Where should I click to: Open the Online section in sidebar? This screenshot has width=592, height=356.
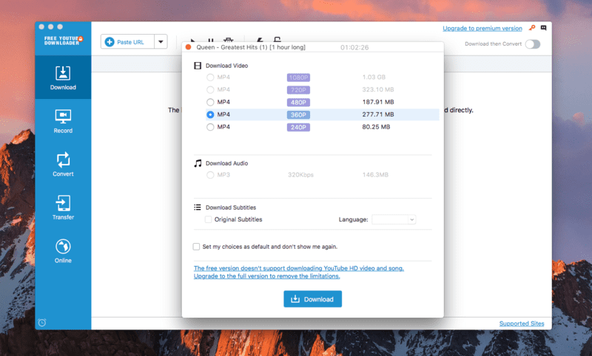pyautogui.click(x=63, y=251)
